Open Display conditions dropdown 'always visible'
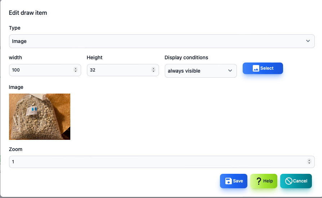The height and width of the screenshot is (198, 322). tap(200, 71)
